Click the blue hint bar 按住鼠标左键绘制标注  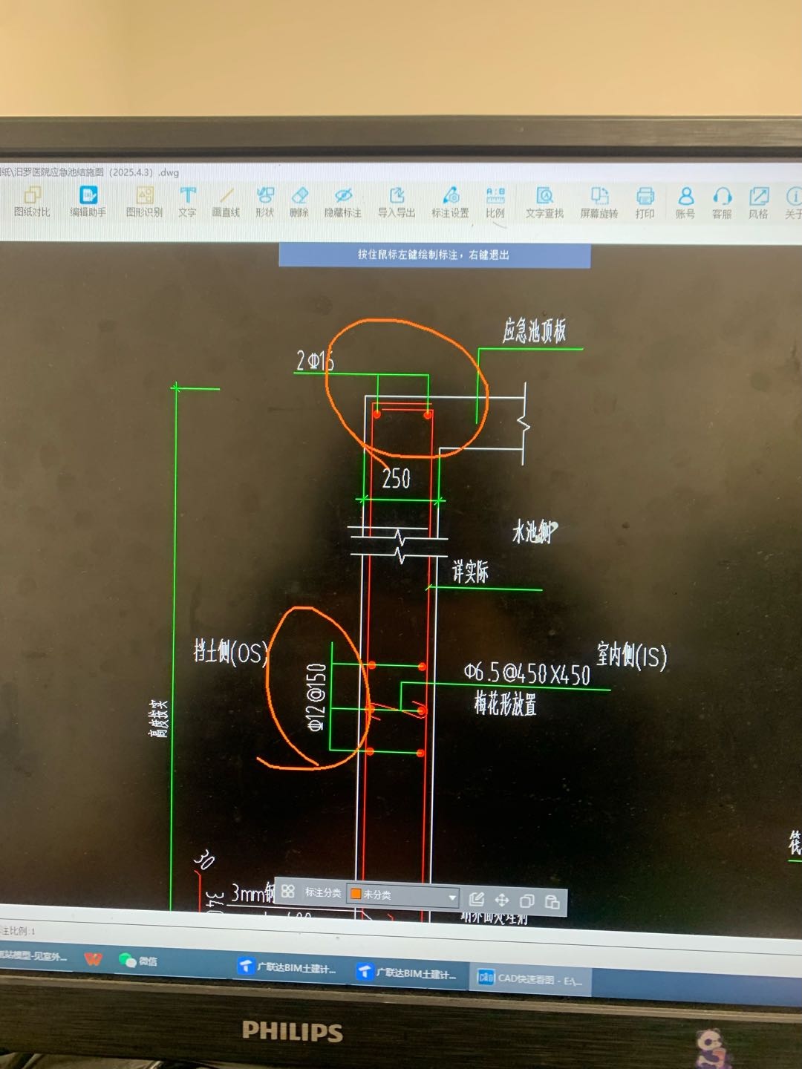click(x=434, y=255)
